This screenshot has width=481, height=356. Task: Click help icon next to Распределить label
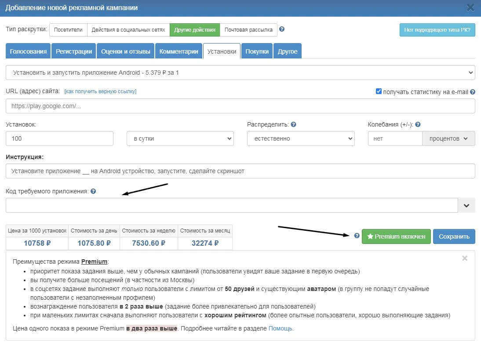pyautogui.click(x=293, y=124)
